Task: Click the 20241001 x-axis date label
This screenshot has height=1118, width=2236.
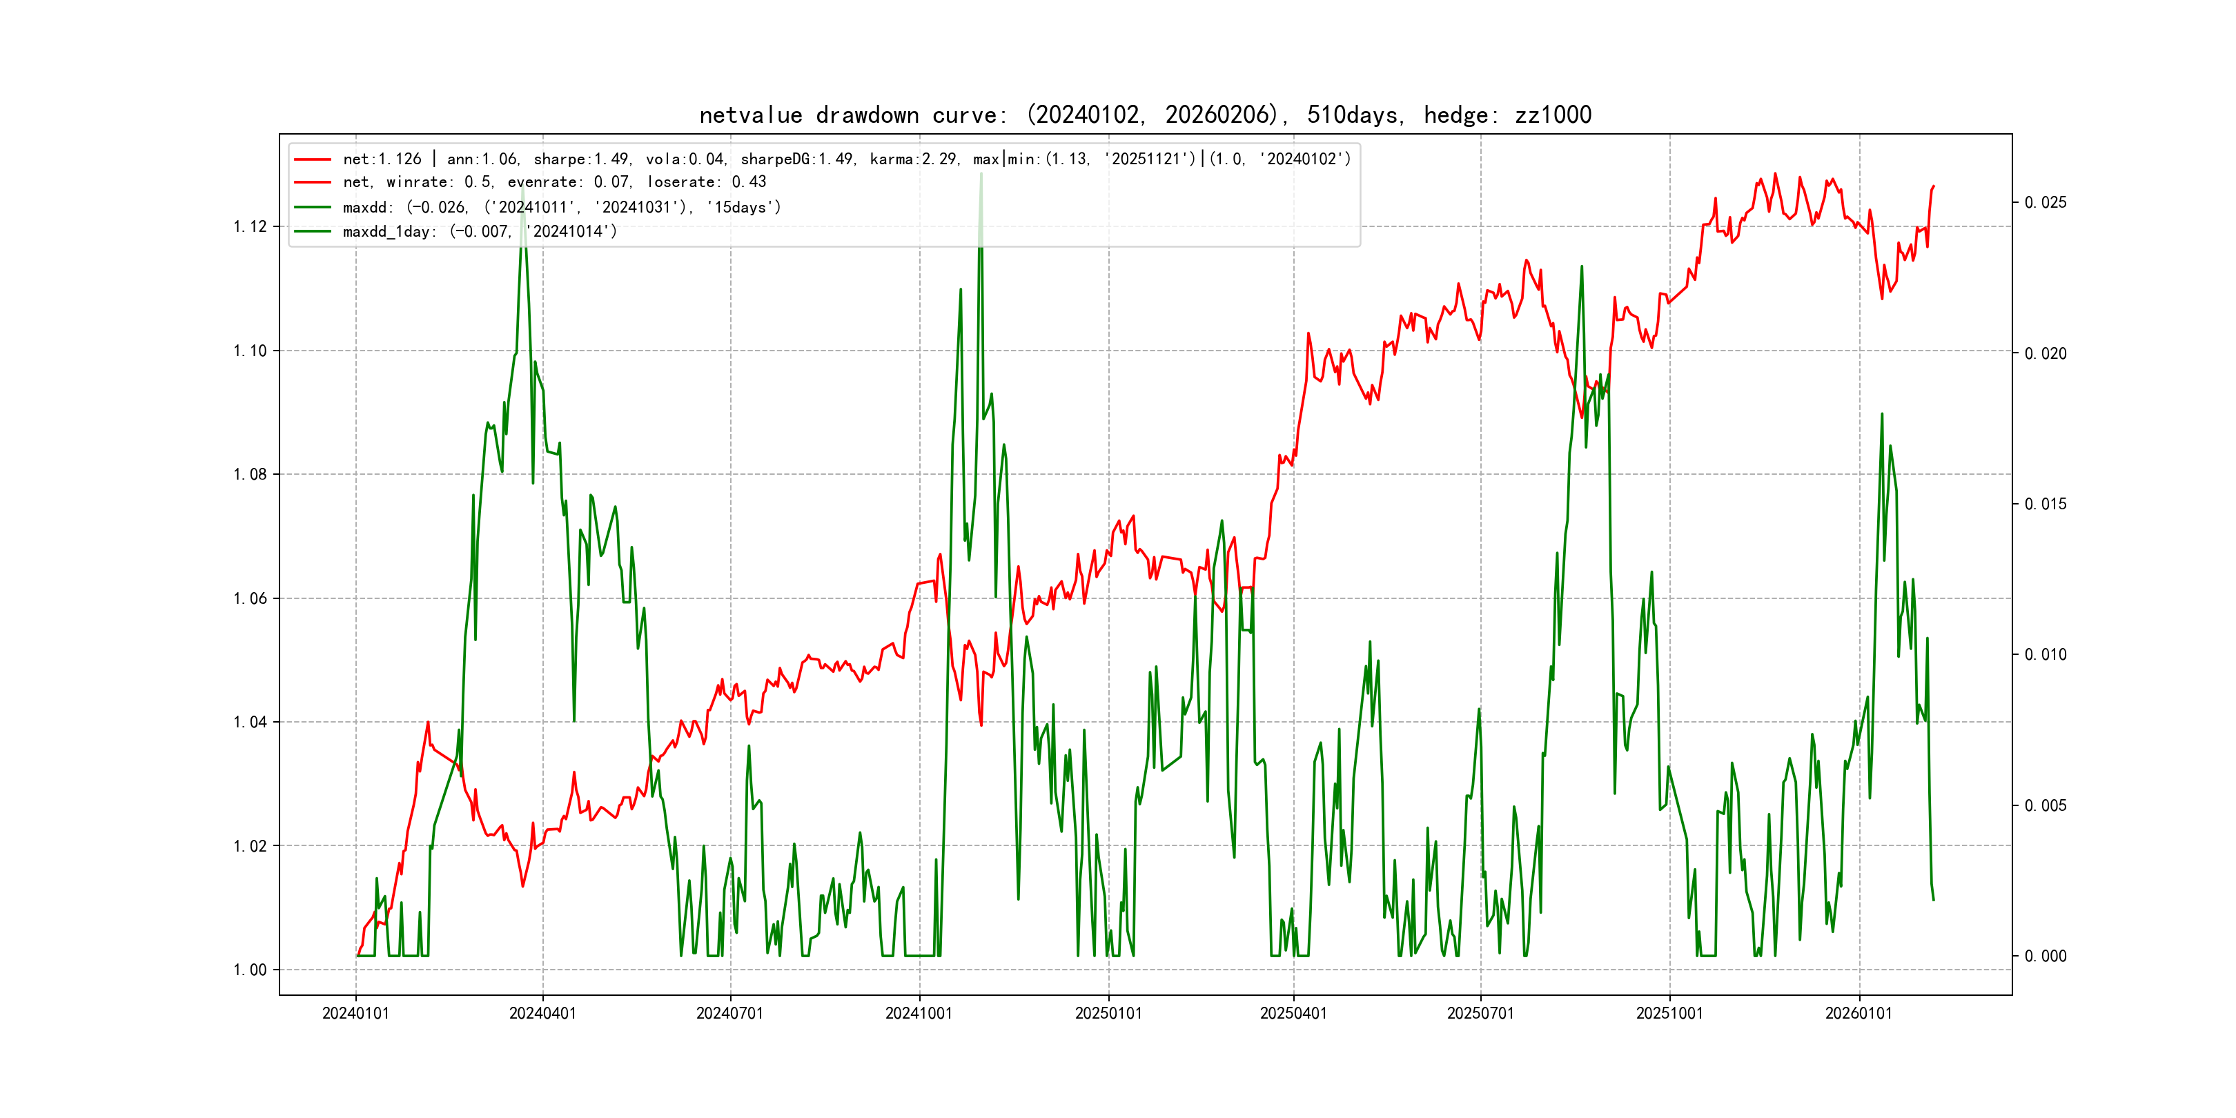Action: click(x=919, y=1014)
